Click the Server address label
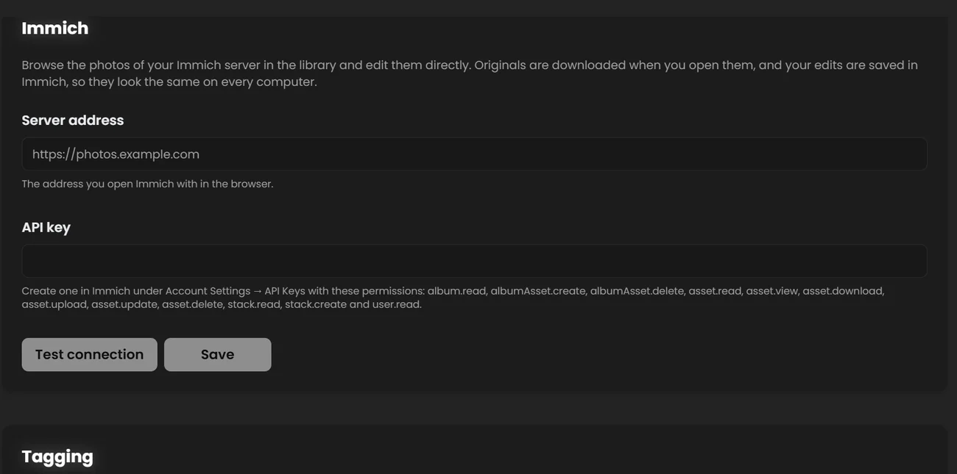This screenshot has height=474, width=957. click(x=73, y=120)
